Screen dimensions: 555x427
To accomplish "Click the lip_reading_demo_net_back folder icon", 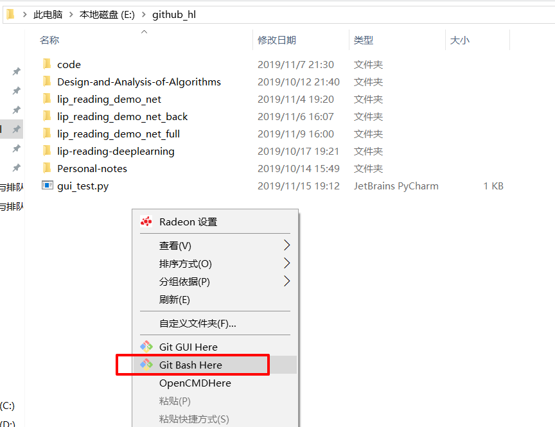I will pyautogui.click(x=47, y=116).
